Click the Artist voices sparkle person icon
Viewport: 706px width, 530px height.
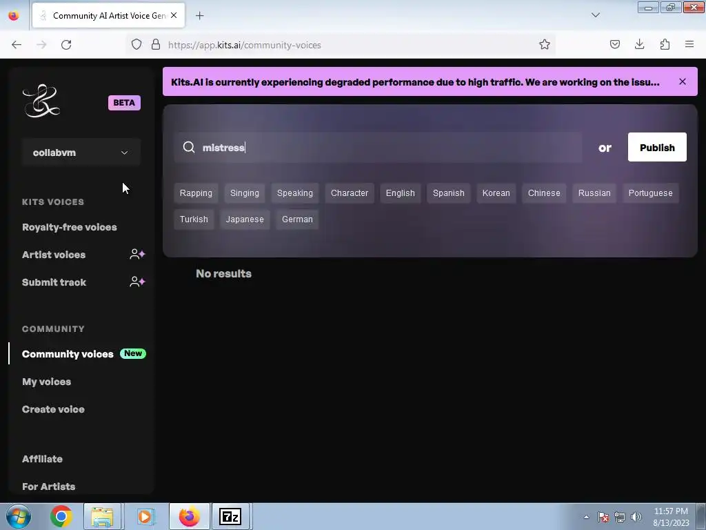pyautogui.click(x=137, y=254)
